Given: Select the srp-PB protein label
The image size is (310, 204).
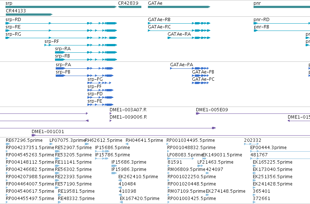Looking at the screenshot, I should tap(63, 72).
